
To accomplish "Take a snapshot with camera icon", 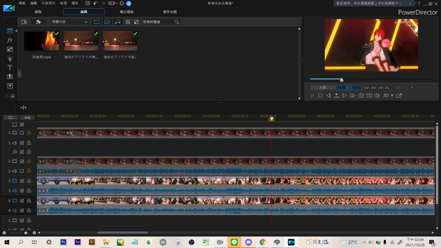I will click(361, 96).
